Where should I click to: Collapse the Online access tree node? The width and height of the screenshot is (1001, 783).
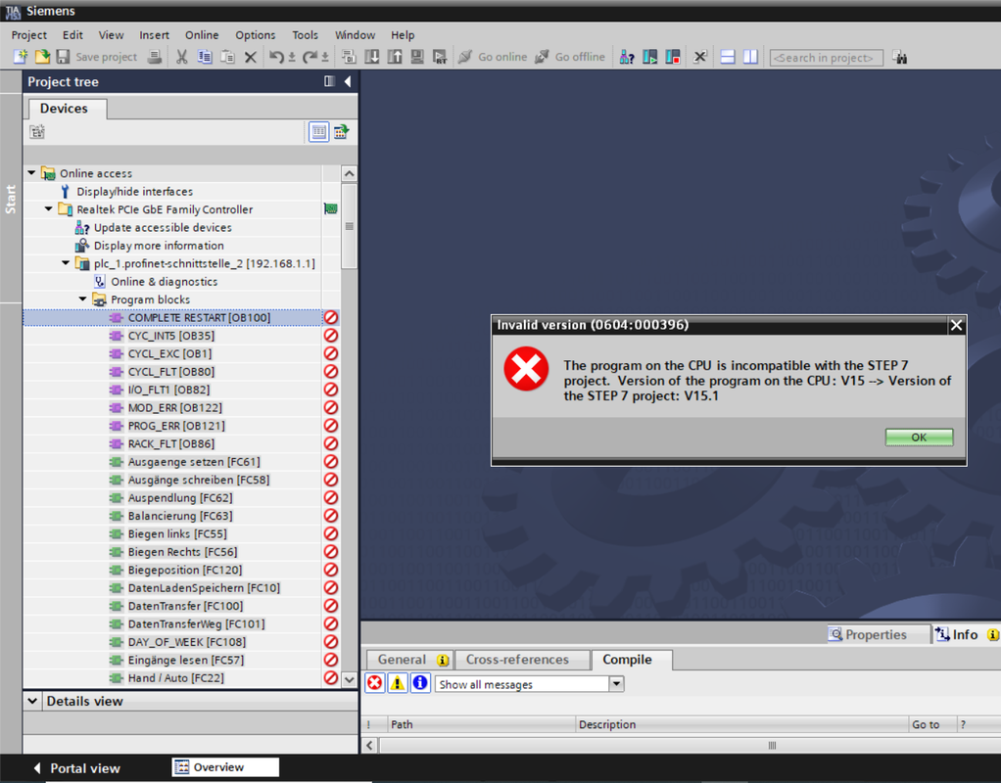click(31, 173)
